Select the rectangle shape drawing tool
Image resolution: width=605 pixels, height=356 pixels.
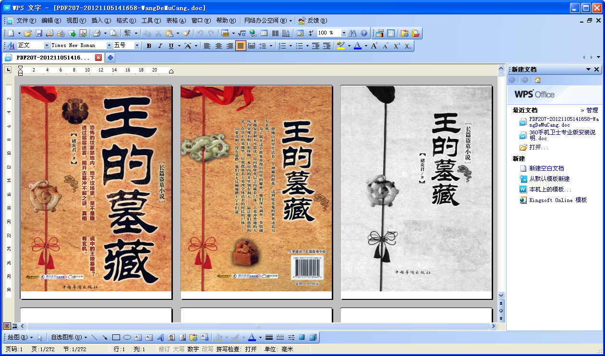(x=116, y=337)
